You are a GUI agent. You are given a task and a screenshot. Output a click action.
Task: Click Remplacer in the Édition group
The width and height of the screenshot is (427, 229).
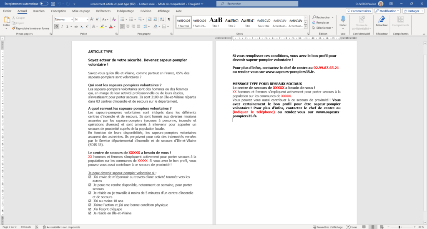point(321,23)
